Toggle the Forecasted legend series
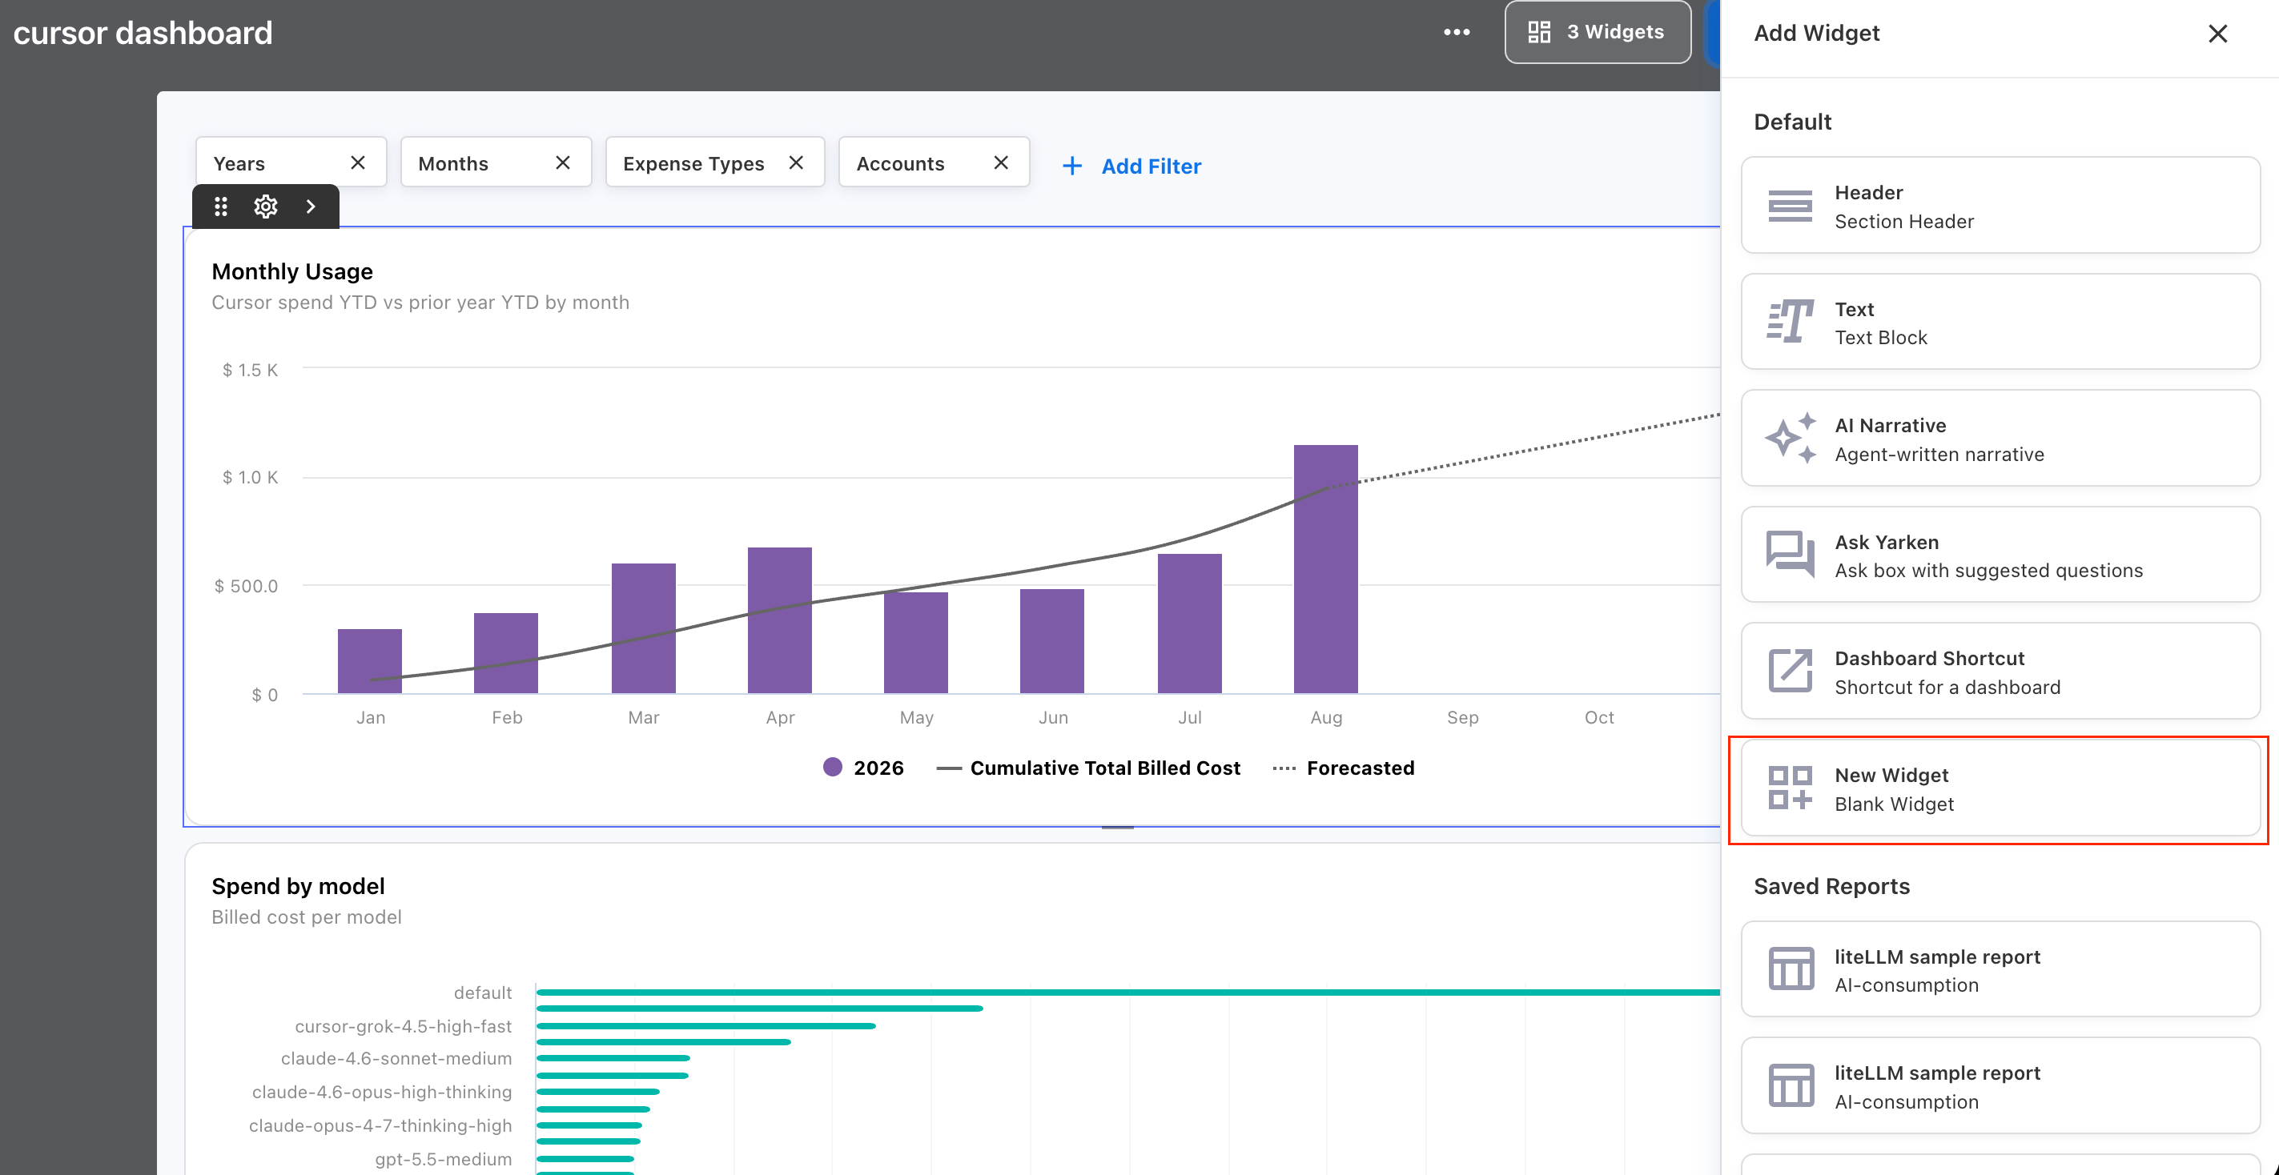Screen dimensions: 2279x1175 1343,768
